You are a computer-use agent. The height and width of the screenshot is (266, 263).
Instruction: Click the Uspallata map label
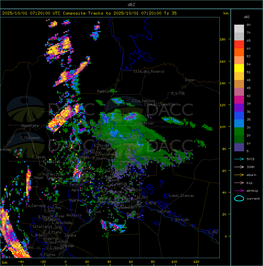point(30,126)
